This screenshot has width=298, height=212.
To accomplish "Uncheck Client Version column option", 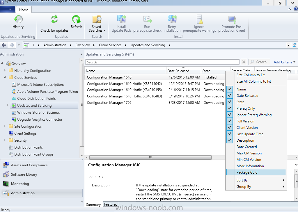I will 230,127.
